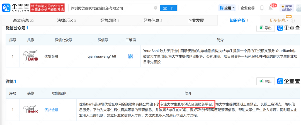Open the 经营风险 tab
The image size is (301, 125).
[110, 21]
